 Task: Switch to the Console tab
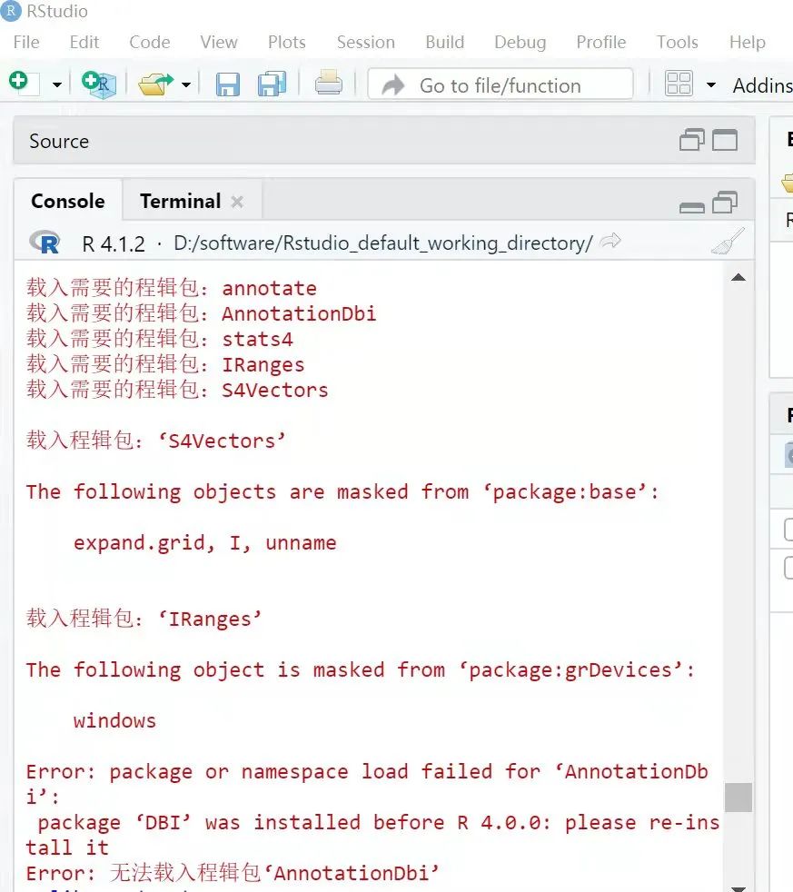coord(68,201)
